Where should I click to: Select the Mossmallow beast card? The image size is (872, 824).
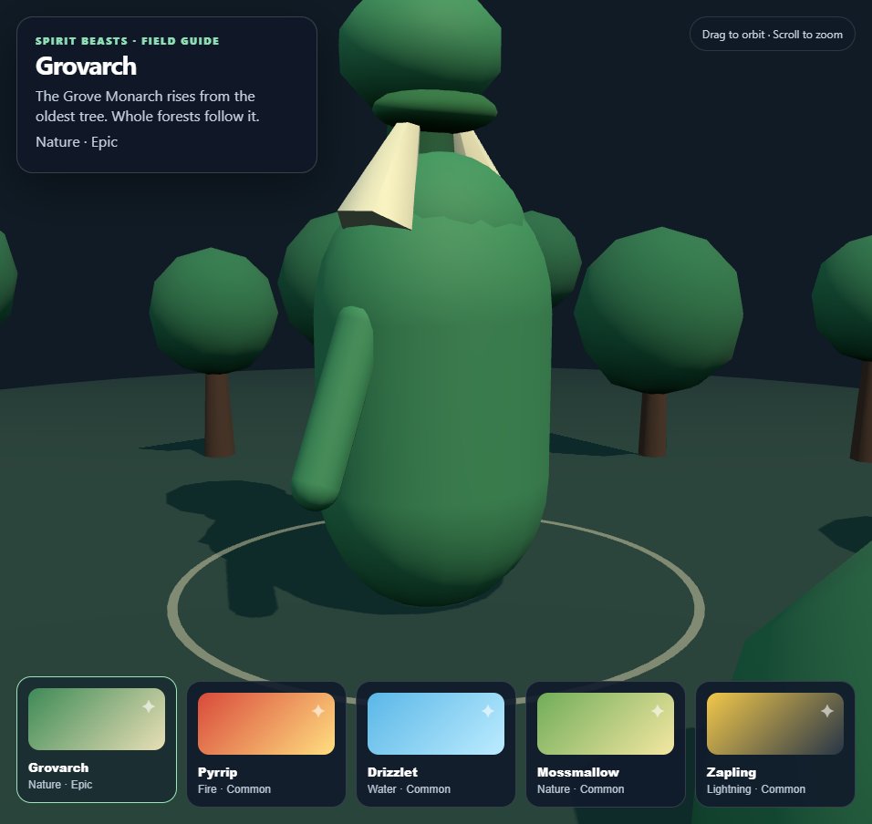606,744
